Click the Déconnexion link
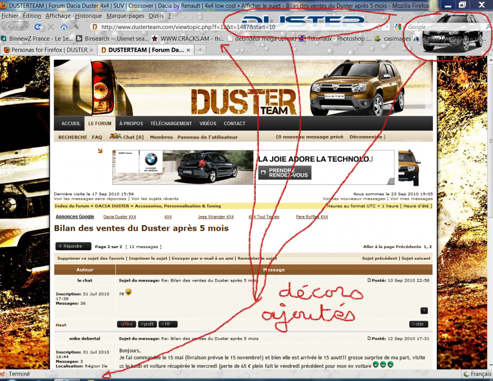 366,137
